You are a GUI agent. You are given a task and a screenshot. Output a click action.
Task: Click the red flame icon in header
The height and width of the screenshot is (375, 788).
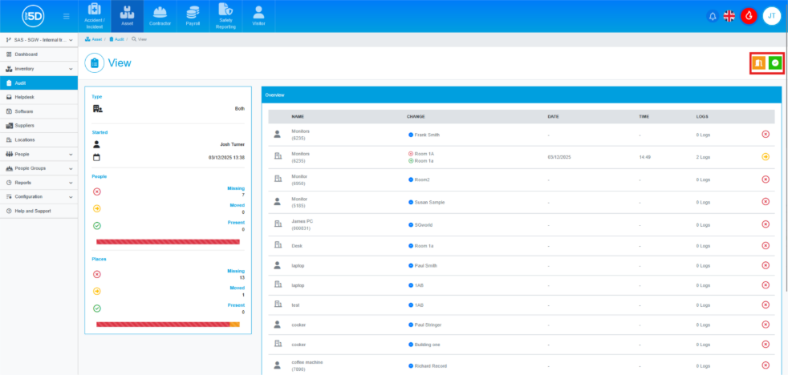(749, 16)
